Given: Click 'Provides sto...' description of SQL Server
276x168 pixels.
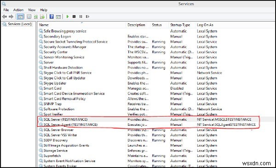Looking at the screenshot, I should pyautogui.click(x=138, y=119).
